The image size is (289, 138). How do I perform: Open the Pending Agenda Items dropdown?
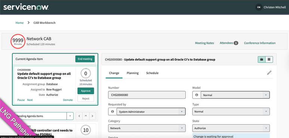(x=44, y=116)
